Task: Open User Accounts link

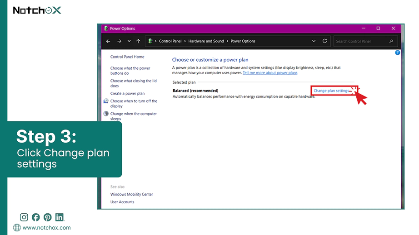Action: pos(122,202)
